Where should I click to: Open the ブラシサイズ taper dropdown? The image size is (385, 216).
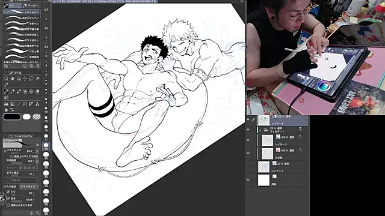tap(29, 187)
